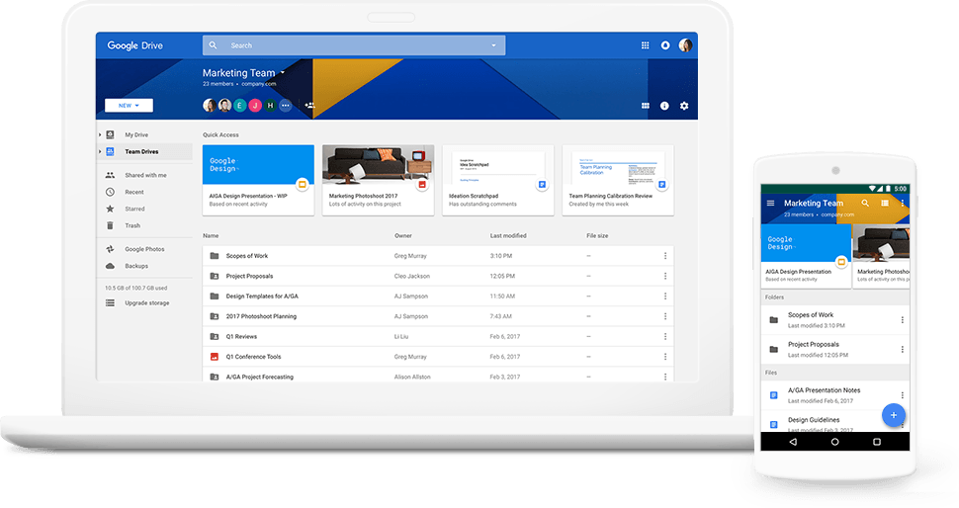Click the NEW button
This screenshot has width=959, height=508.
pos(129,105)
